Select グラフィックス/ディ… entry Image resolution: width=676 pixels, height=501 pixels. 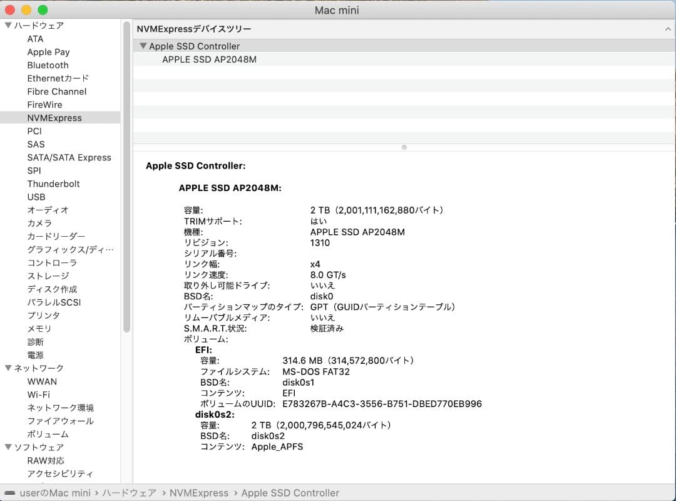pyautogui.click(x=70, y=249)
